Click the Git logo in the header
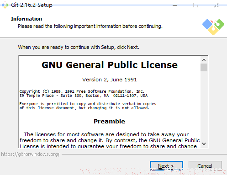Viewport: 227px width, 176px height. pos(213,27)
